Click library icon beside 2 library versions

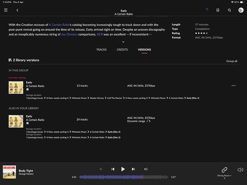point(10,60)
